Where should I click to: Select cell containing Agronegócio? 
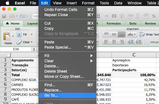click(134, 60)
